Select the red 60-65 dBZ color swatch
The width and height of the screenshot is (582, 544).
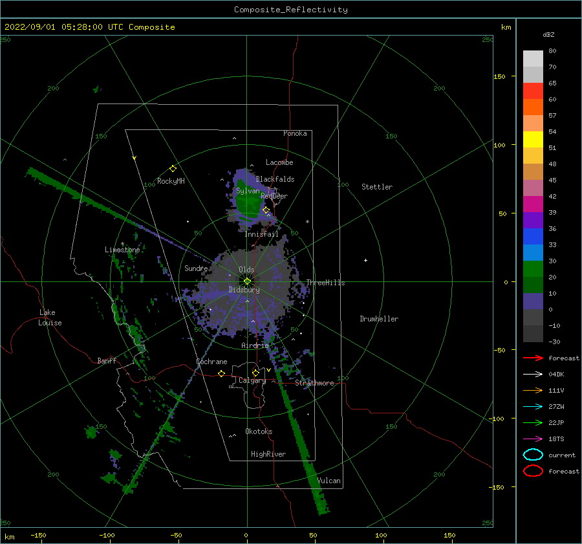533,91
